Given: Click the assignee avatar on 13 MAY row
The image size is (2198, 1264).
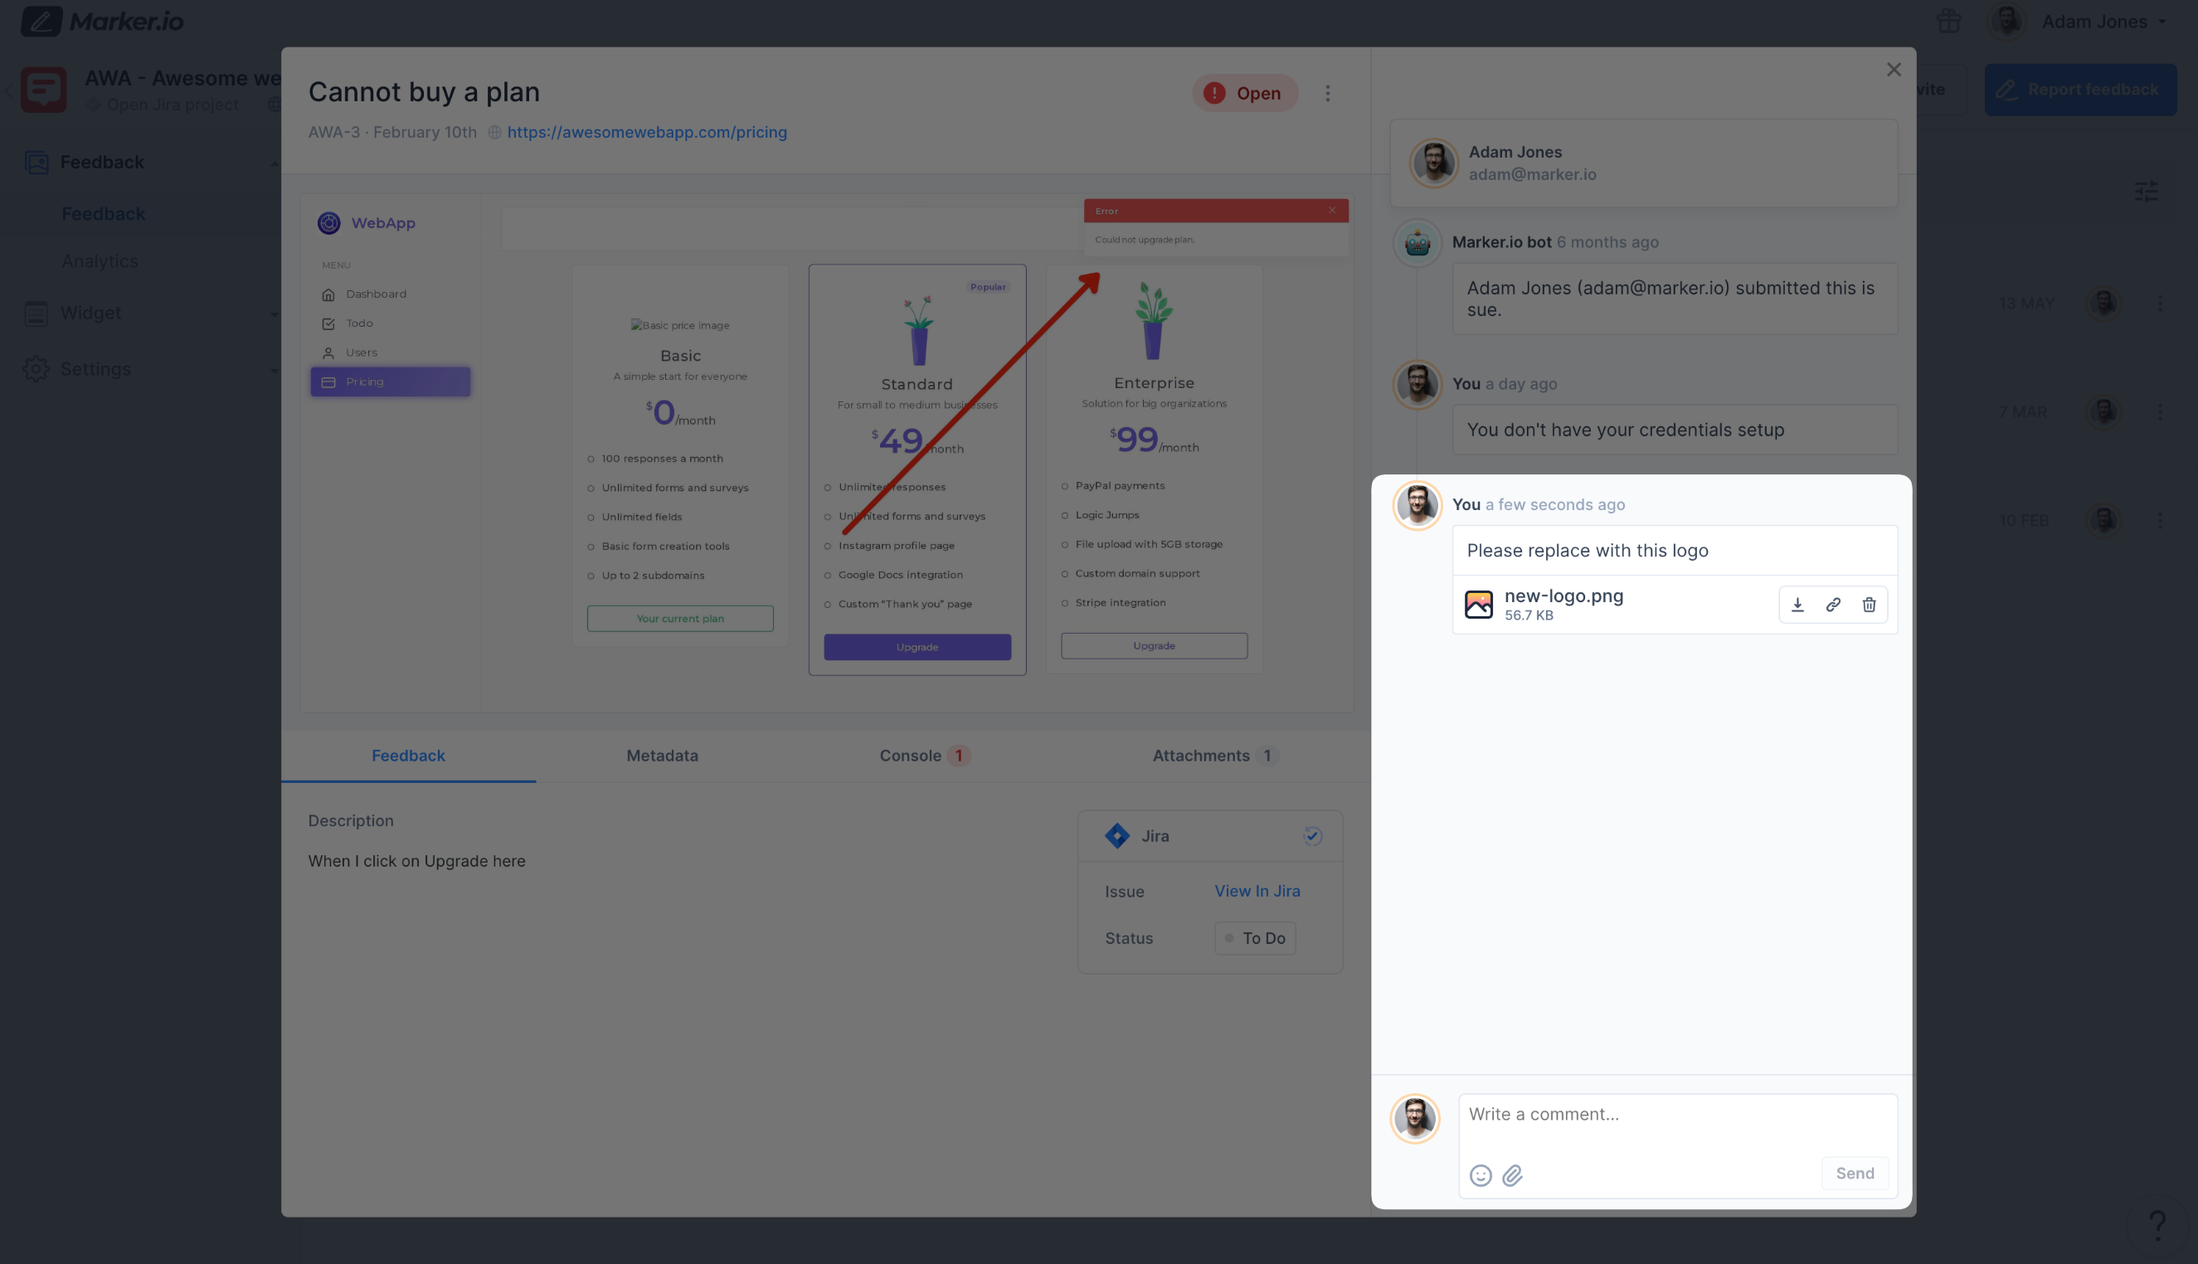Looking at the screenshot, I should pyautogui.click(x=2103, y=303).
